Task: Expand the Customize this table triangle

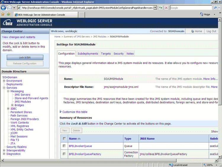Action: pyautogui.click(x=61, y=112)
